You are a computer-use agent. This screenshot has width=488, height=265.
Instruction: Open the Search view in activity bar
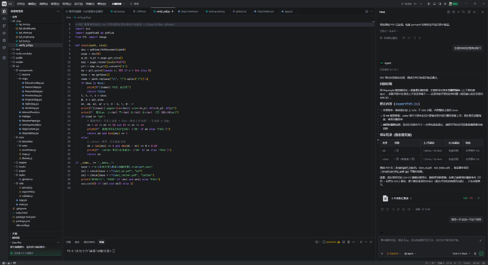coord(4,18)
